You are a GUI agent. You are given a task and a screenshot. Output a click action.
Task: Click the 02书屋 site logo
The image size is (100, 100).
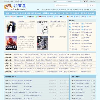tap(15, 7)
